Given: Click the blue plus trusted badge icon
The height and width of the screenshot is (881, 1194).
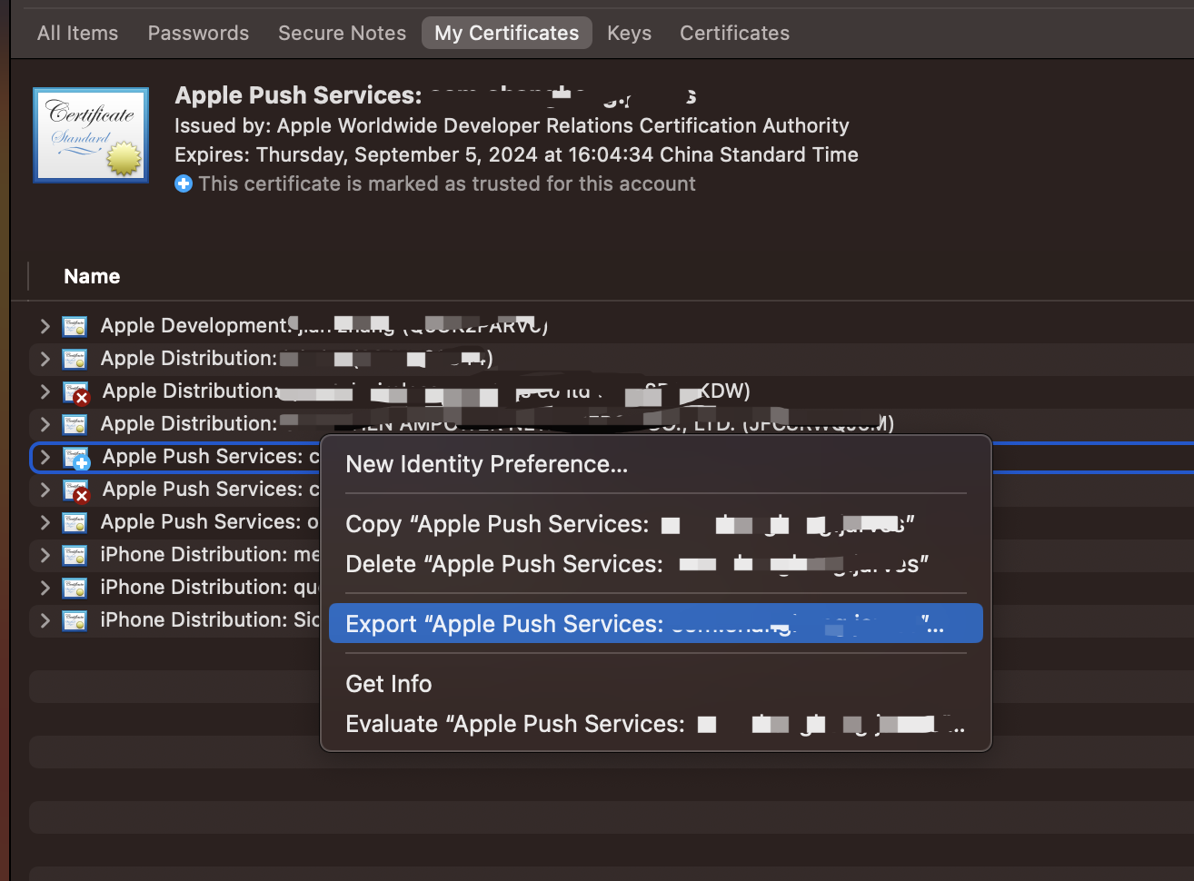Looking at the screenshot, I should pos(184,183).
